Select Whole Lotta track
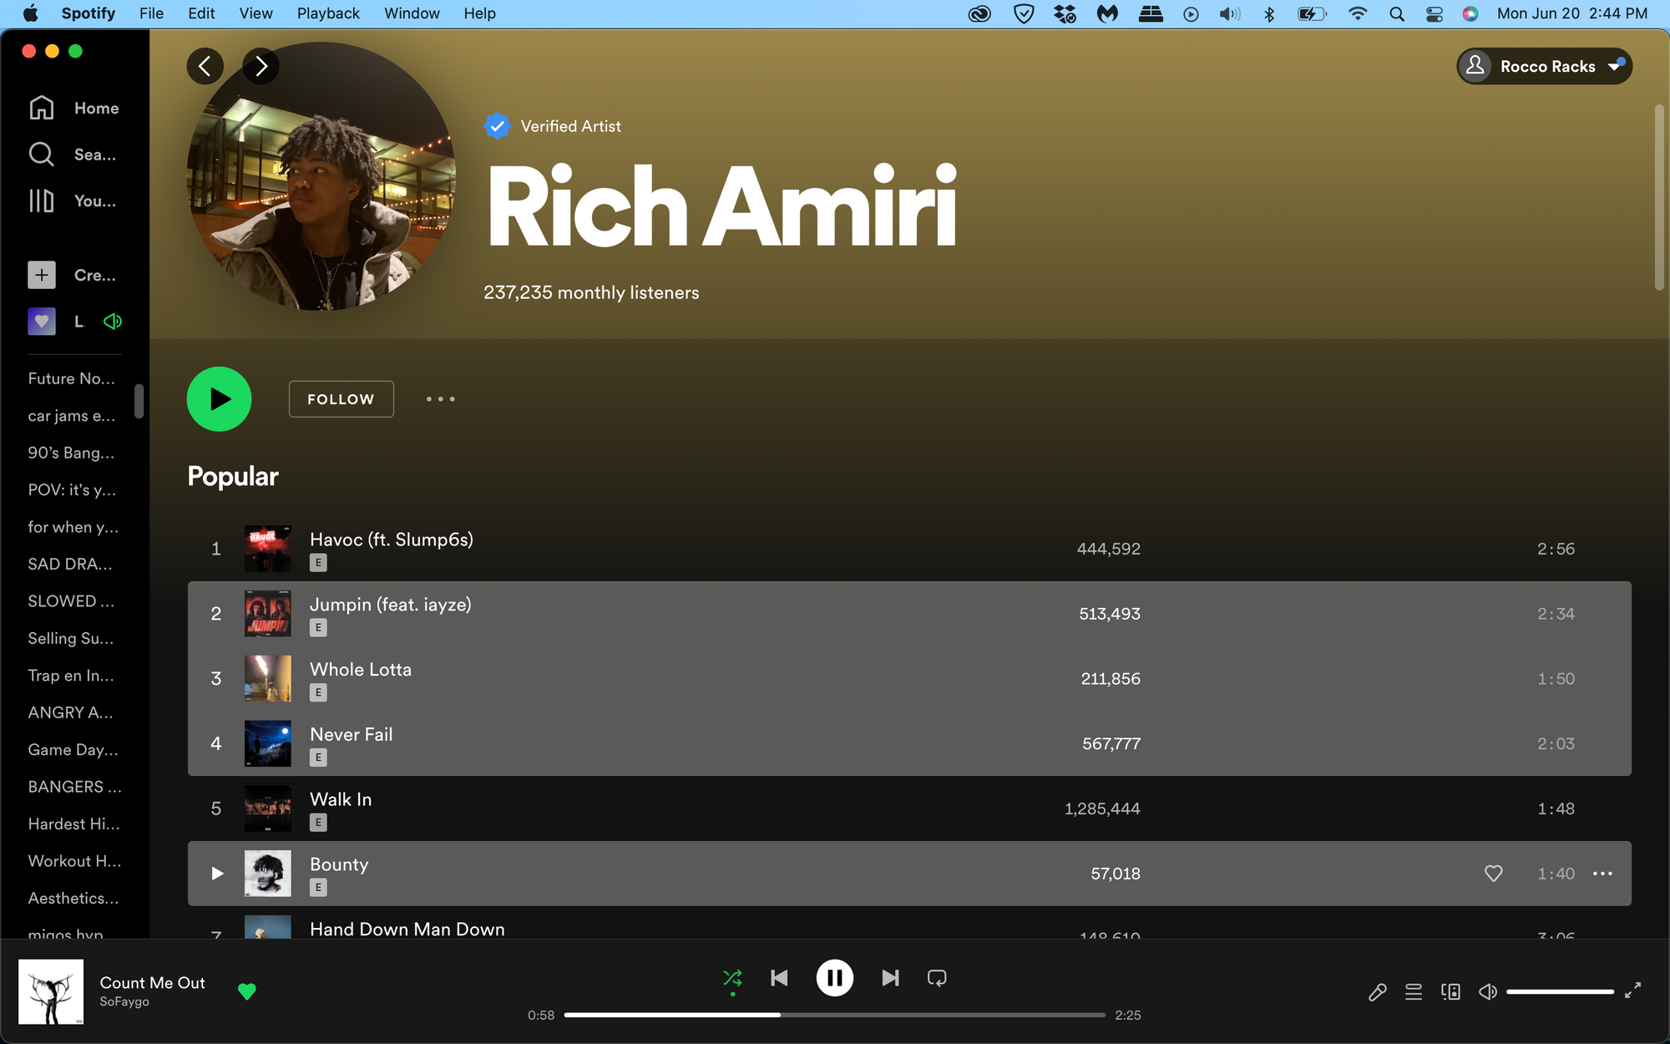 pos(909,679)
